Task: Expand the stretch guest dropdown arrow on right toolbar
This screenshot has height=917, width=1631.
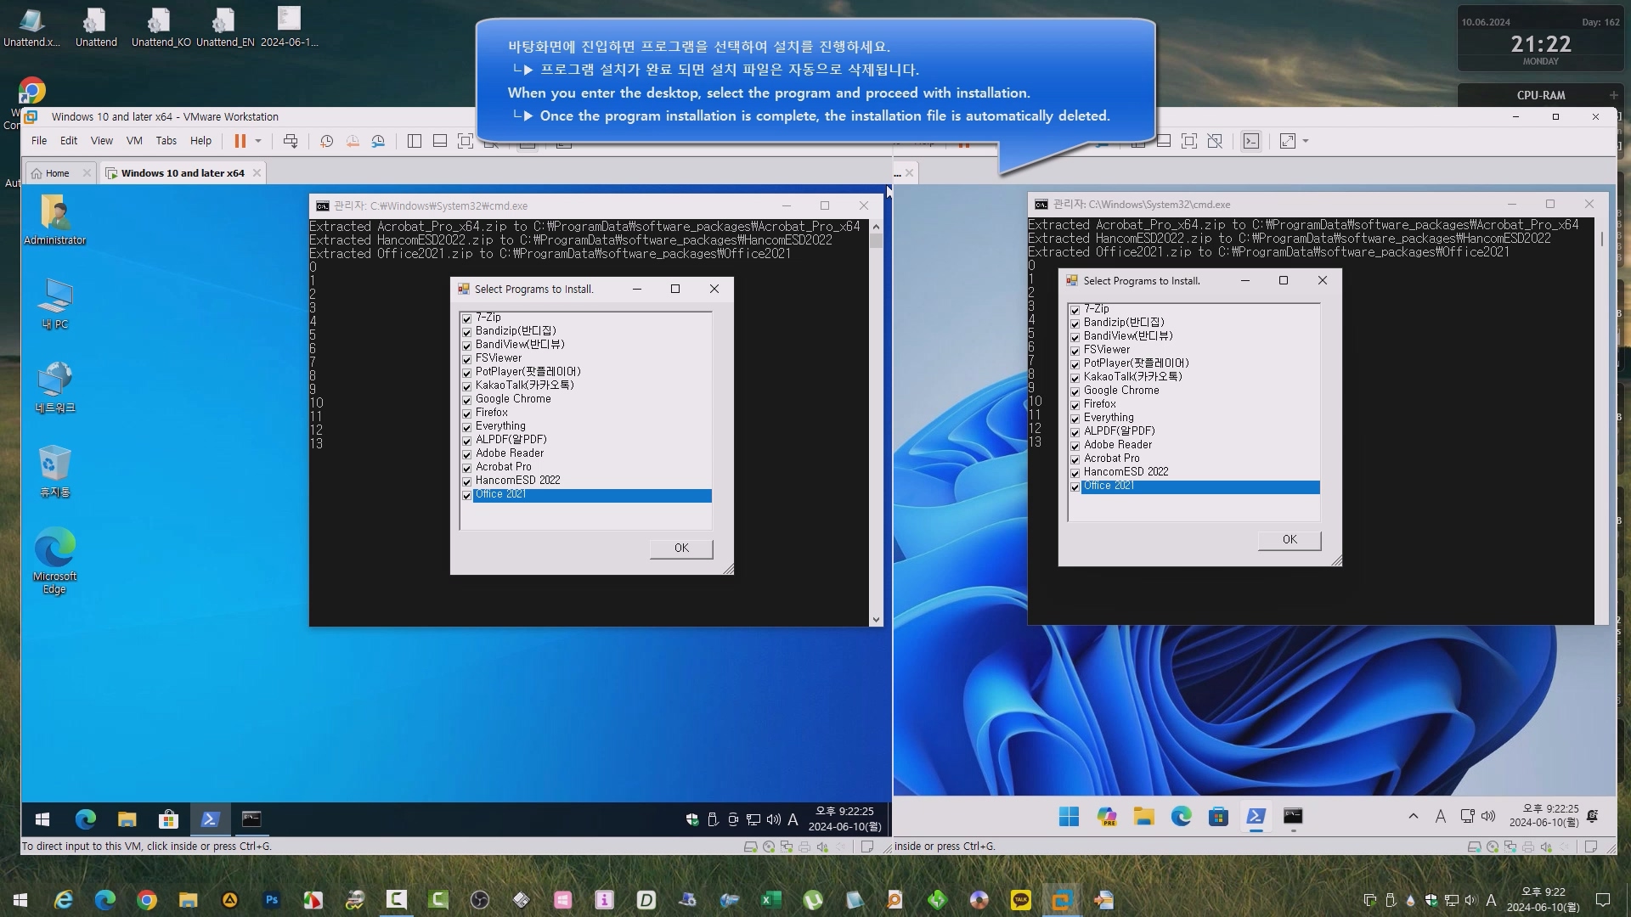Action: [1306, 141]
